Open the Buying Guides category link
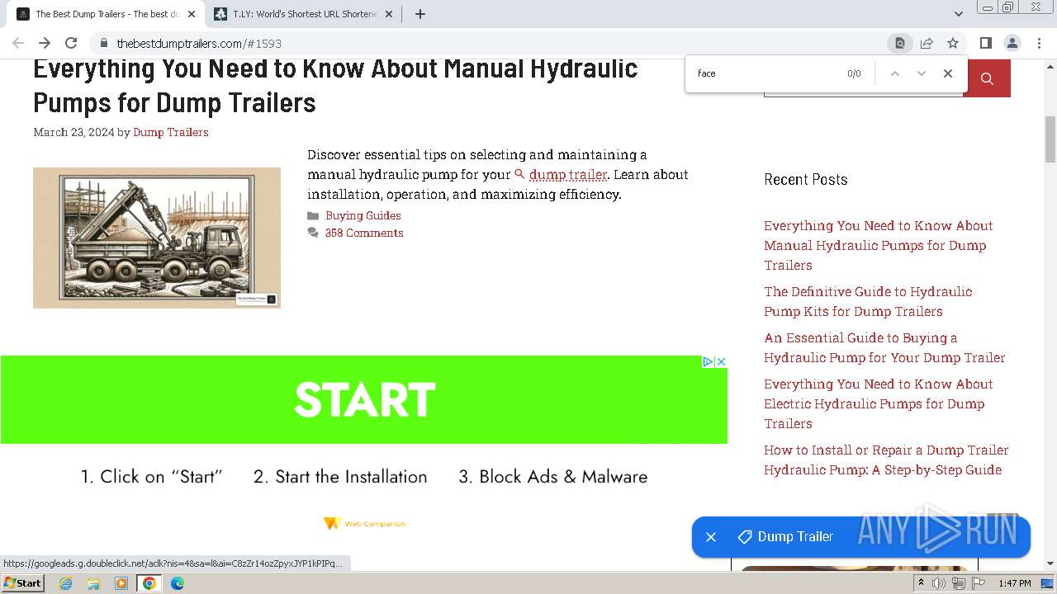The image size is (1057, 594). coord(363,215)
